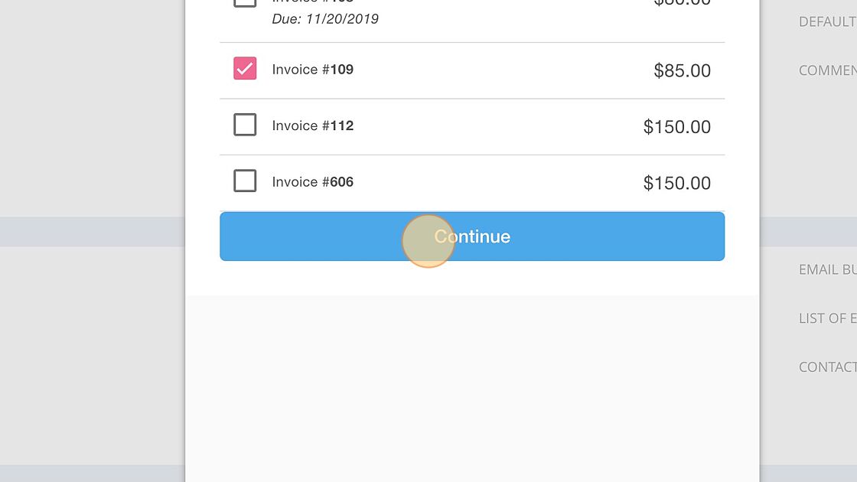Click the $85.00 amount for Invoice #109
857x482 pixels.
pyautogui.click(x=682, y=70)
